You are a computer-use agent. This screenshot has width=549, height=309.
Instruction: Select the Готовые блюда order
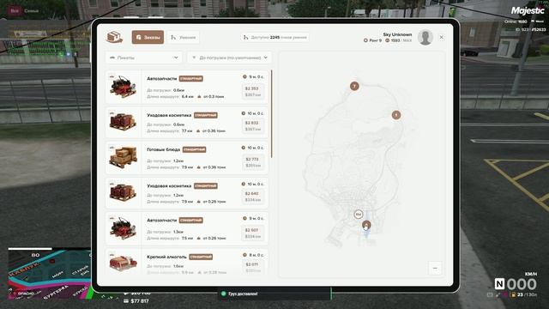click(187, 158)
